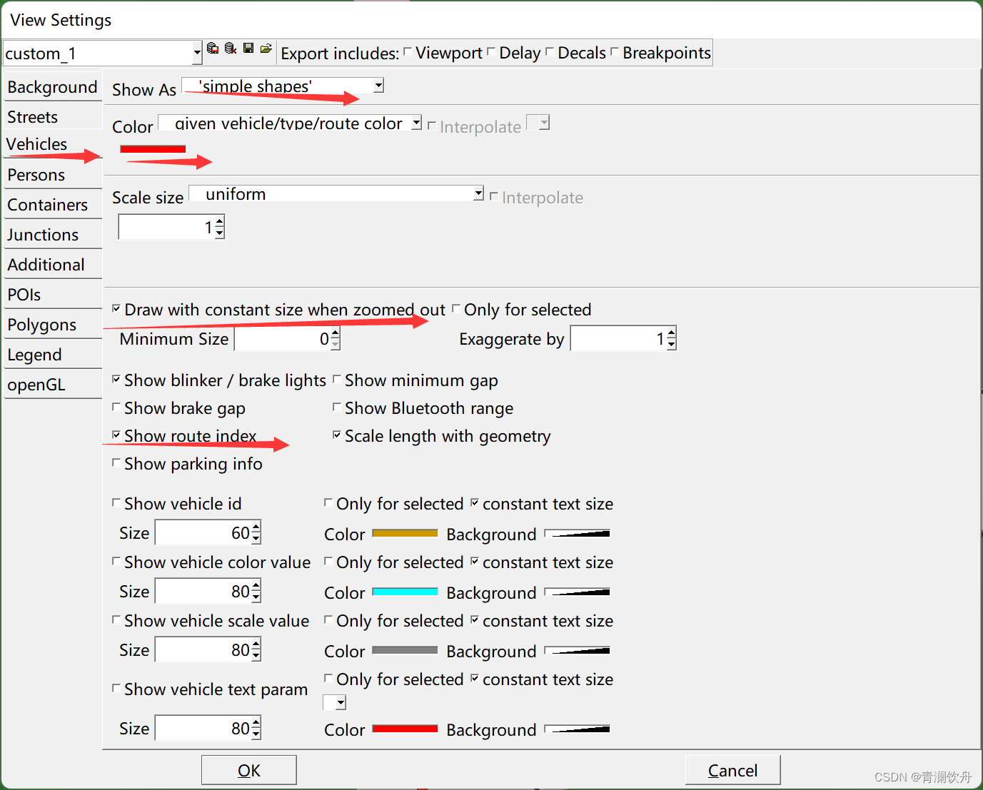Image resolution: width=983 pixels, height=790 pixels.
Task: Click the cyan color value swatch
Action: 405,592
